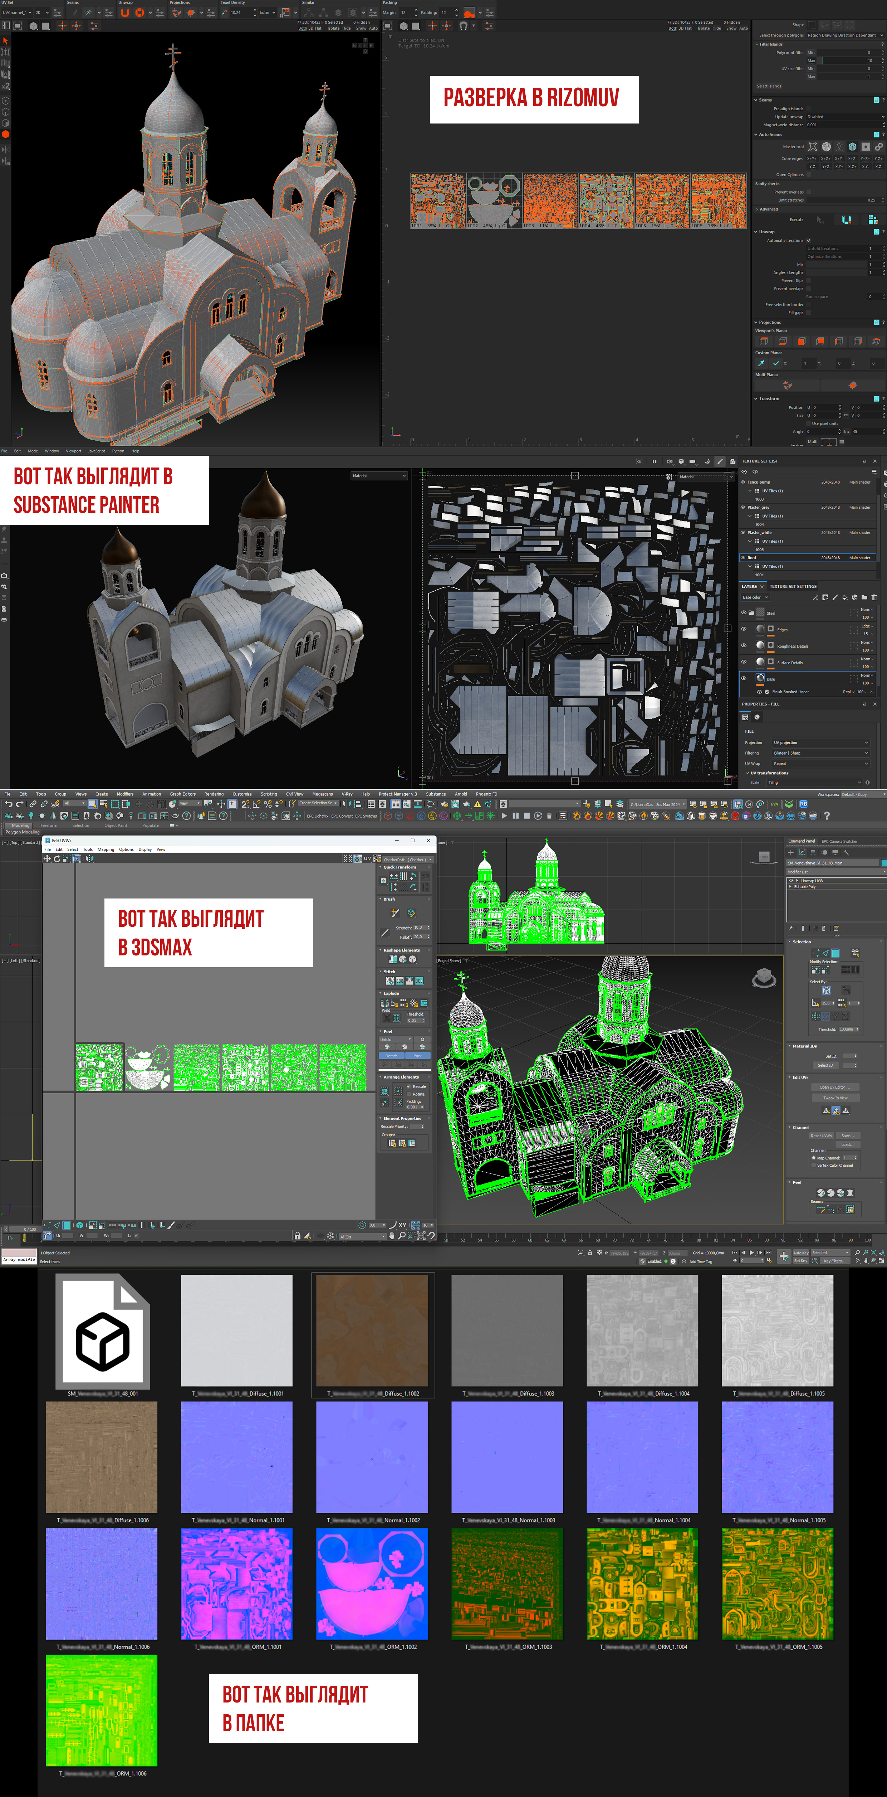Open the Mapping menu in Edit UVWs window

pos(106,849)
